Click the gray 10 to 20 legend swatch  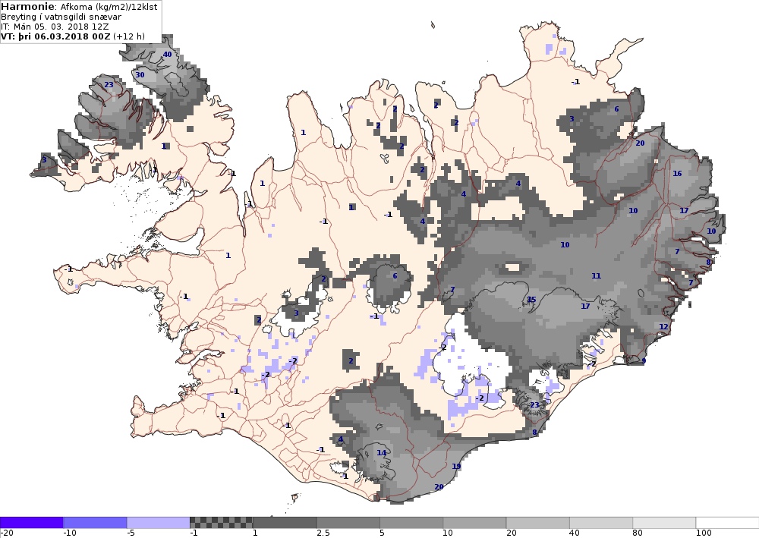coord(474,523)
